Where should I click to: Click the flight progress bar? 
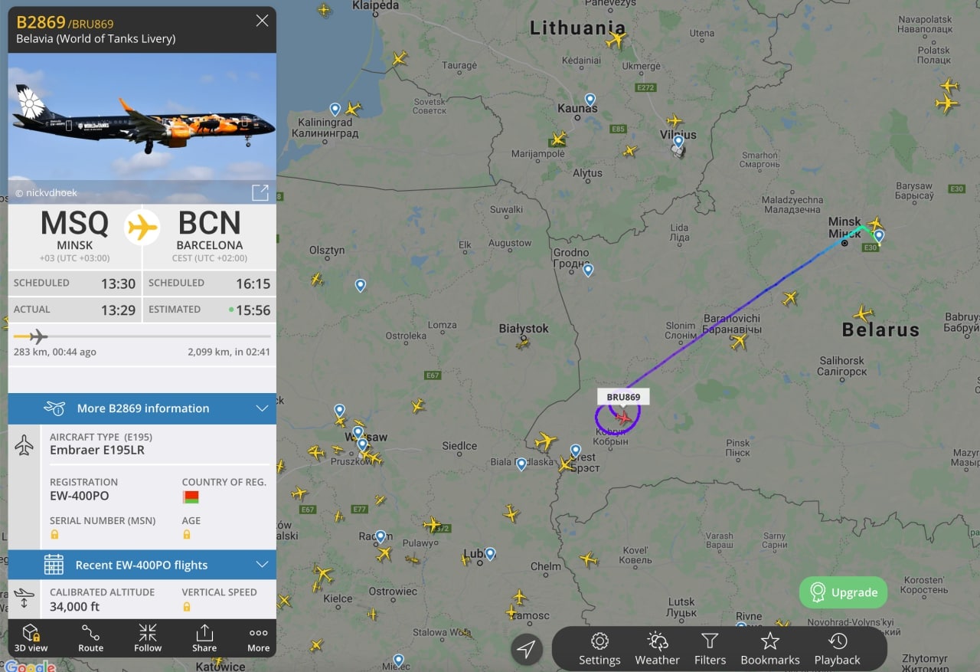(x=142, y=336)
